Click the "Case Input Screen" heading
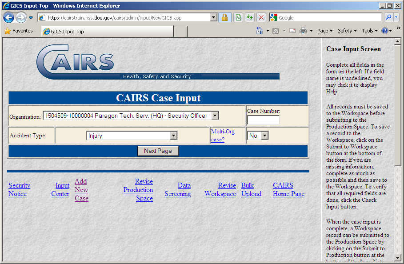404x264 pixels. pyautogui.click(x=353, y=49)
